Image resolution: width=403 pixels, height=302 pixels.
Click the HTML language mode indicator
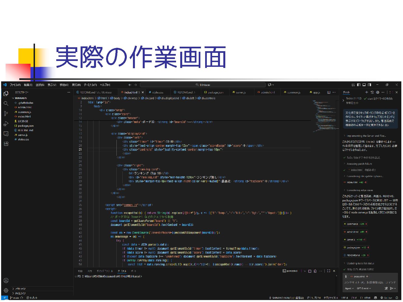(365, 298)
